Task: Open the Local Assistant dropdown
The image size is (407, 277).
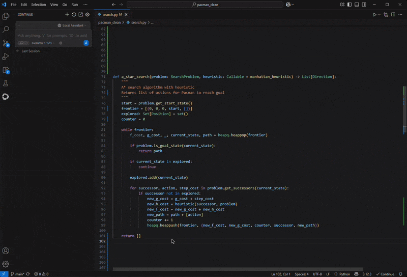Action: click(72, 25)
